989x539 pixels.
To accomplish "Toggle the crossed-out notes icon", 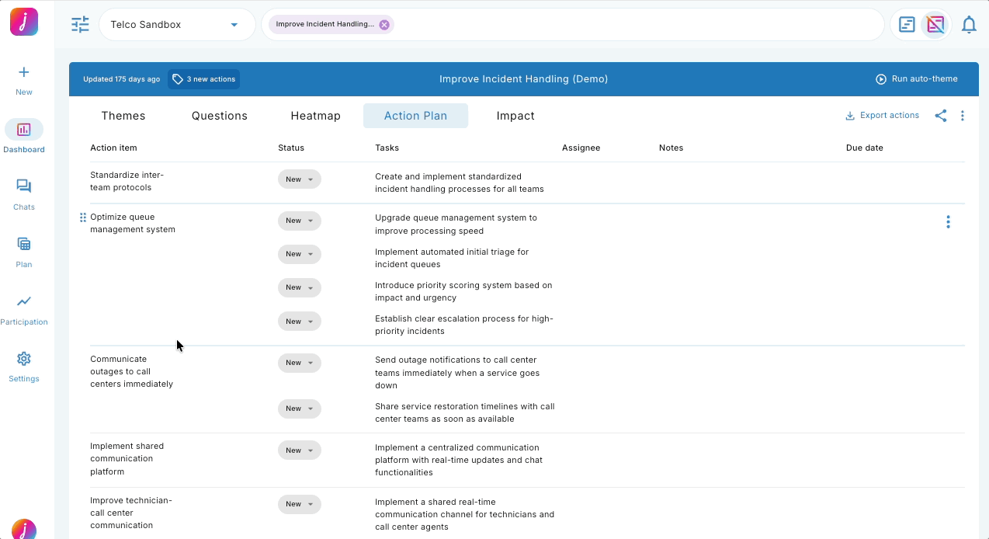I will pos(935,25).
